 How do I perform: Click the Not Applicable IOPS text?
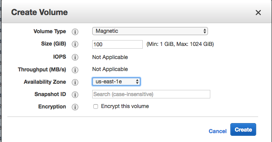click(110, 57)
